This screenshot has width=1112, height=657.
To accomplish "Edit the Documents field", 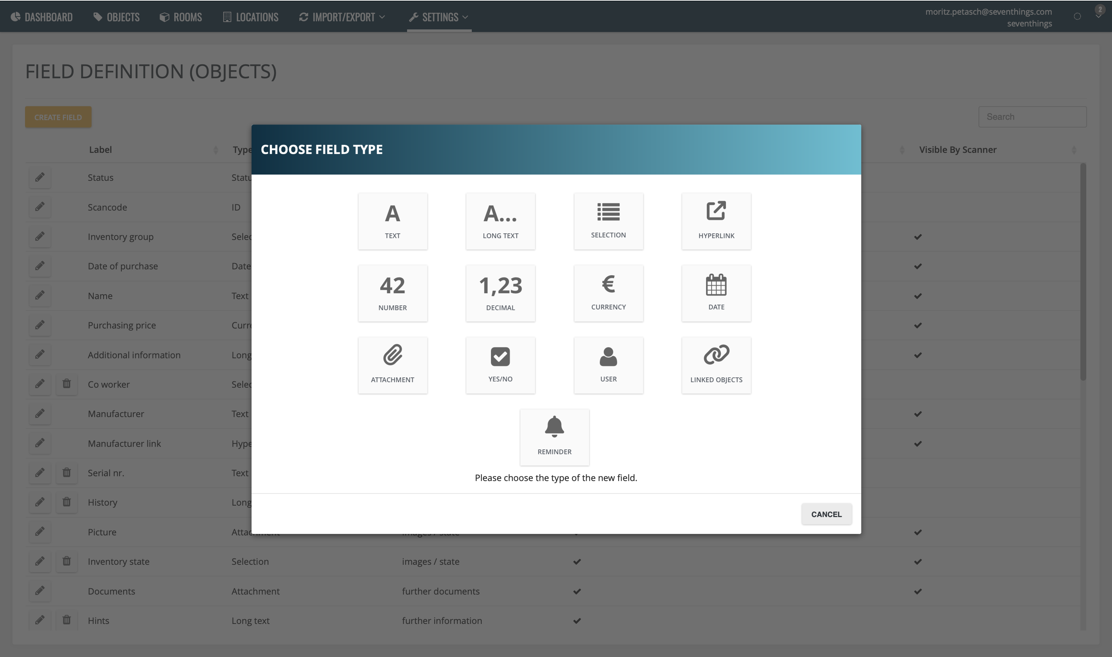I will click(40, 591).
